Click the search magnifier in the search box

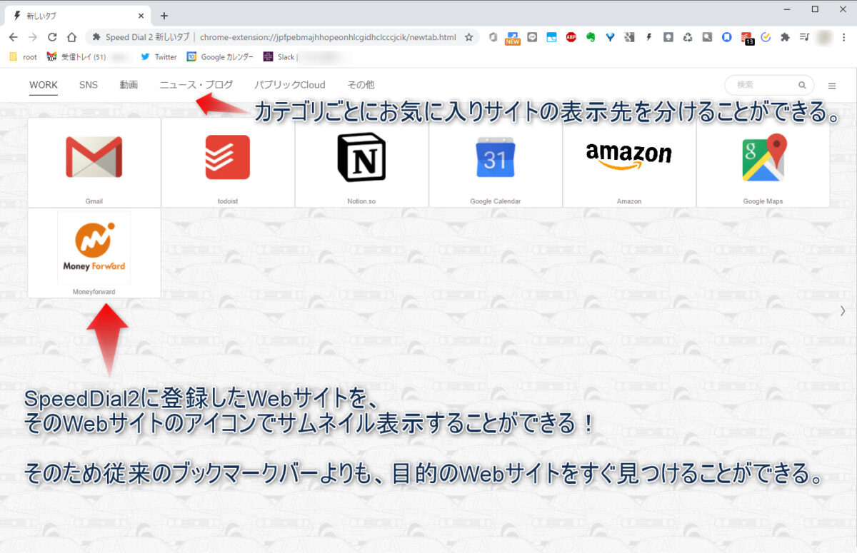pyautogui.click(x=801, y=84)
